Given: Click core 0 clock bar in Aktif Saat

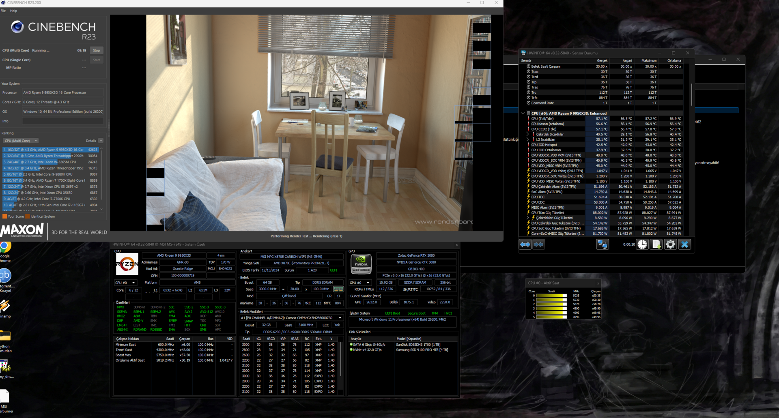Looking at the screenshot, I should (552, 296).
